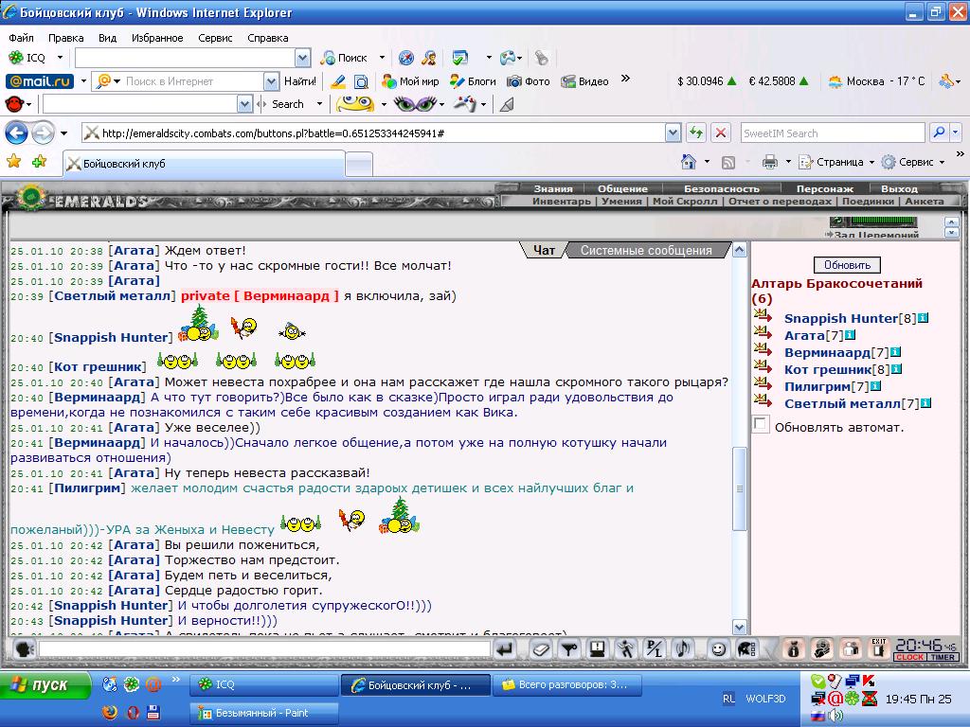Image resolution: width=970 pixels, height=727 pixels.
Task: Toggle the Обновлять автомат. checkbox
Action: pyautogui.click(x=761, y=424)
